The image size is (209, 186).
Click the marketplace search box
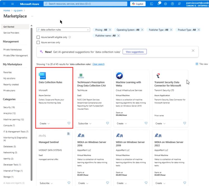pos(63,30)
